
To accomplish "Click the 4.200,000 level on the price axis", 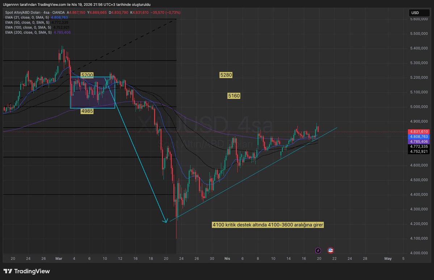I will (x=419, y=224).
